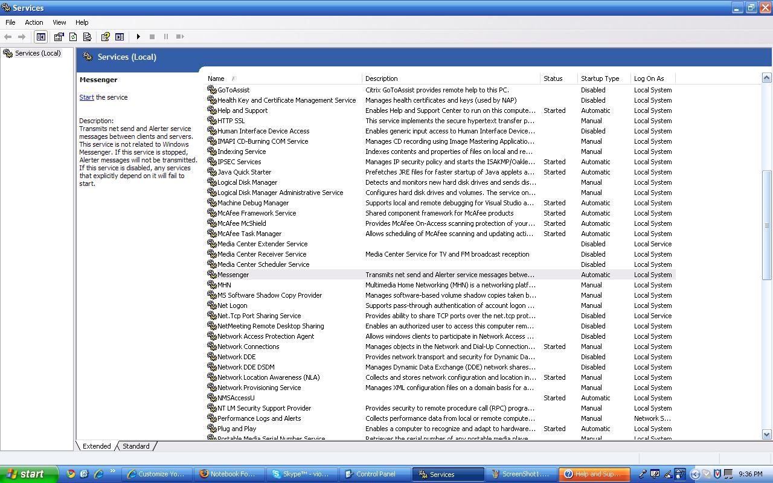Launch Chrome from the Quick Launch bar

(71, 474)
